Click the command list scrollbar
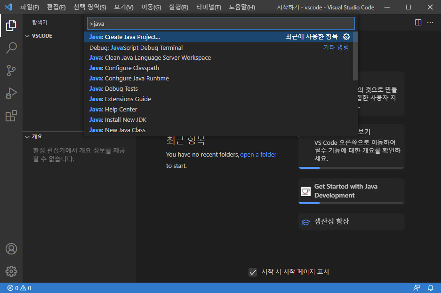 [x=355, y=56]
